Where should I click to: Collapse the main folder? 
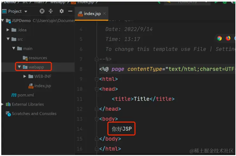14,48
